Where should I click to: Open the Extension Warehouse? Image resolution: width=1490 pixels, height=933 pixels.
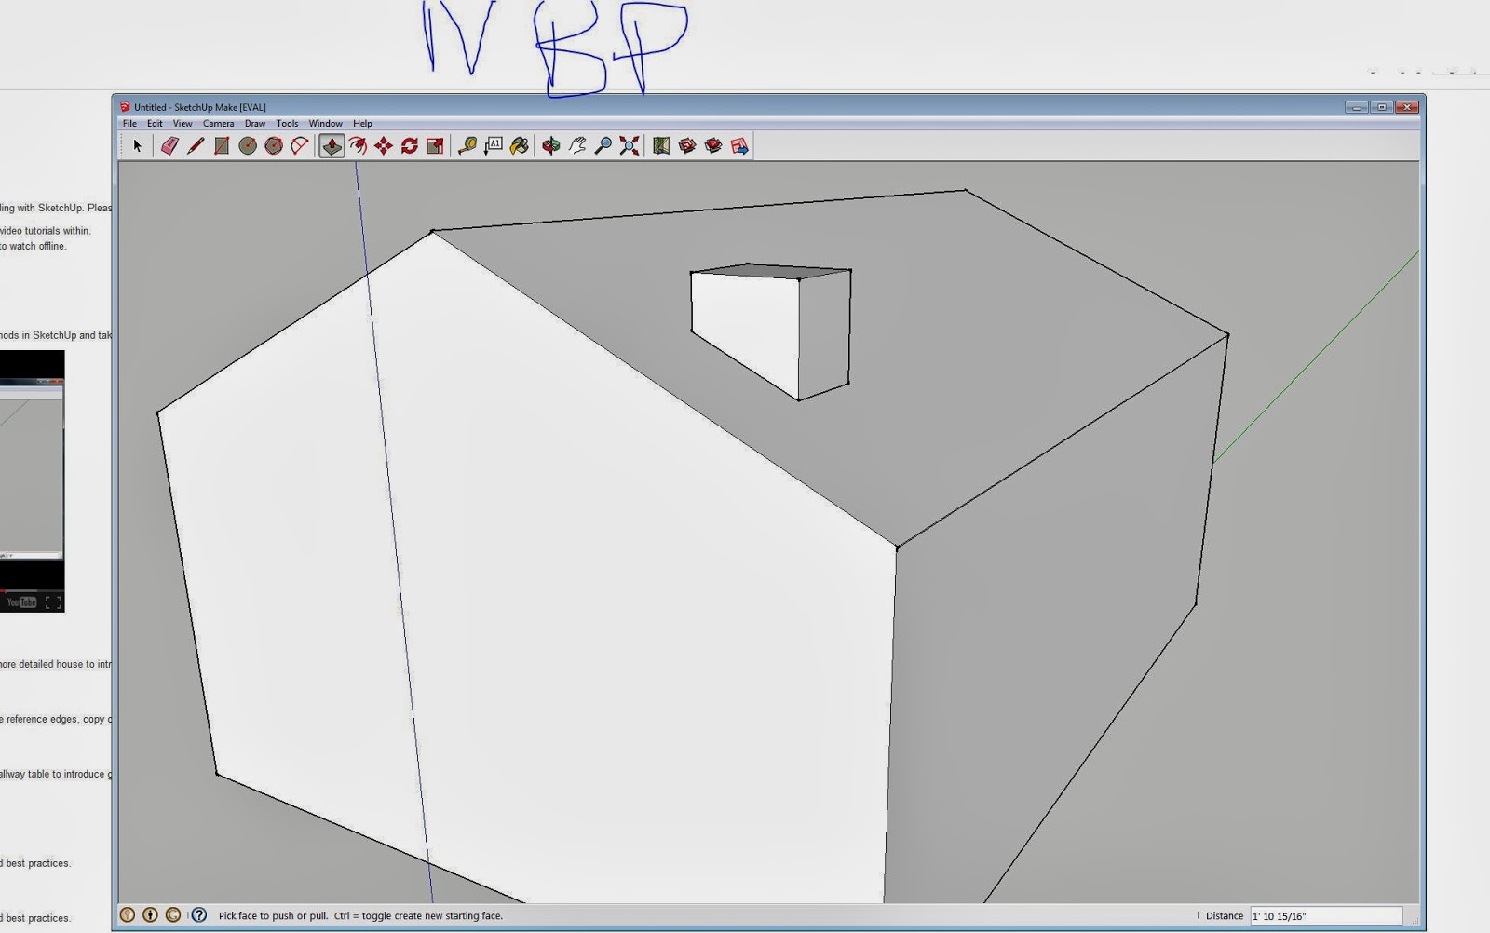click(713, 146)
